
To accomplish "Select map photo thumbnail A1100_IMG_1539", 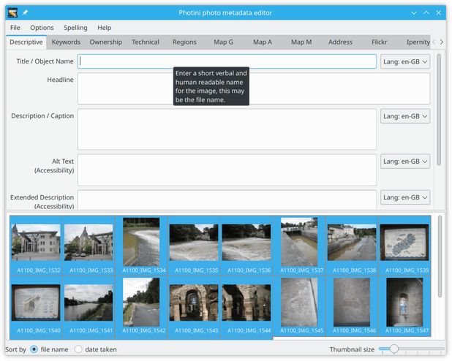I will (x=404, y=246).
